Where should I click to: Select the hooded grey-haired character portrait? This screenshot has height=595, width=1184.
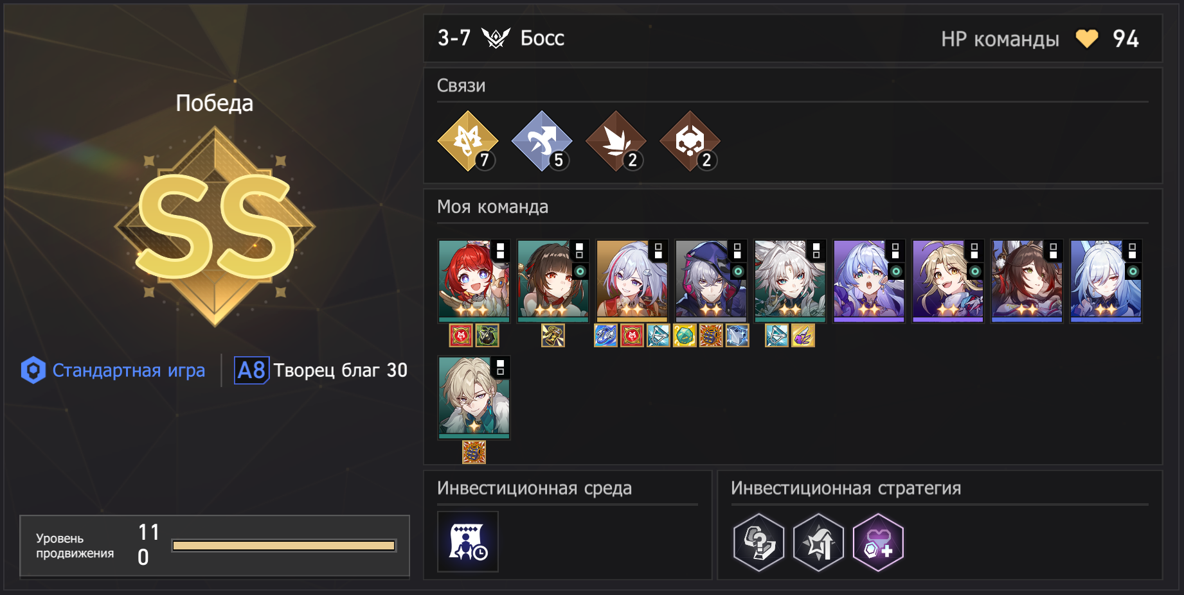711,281
